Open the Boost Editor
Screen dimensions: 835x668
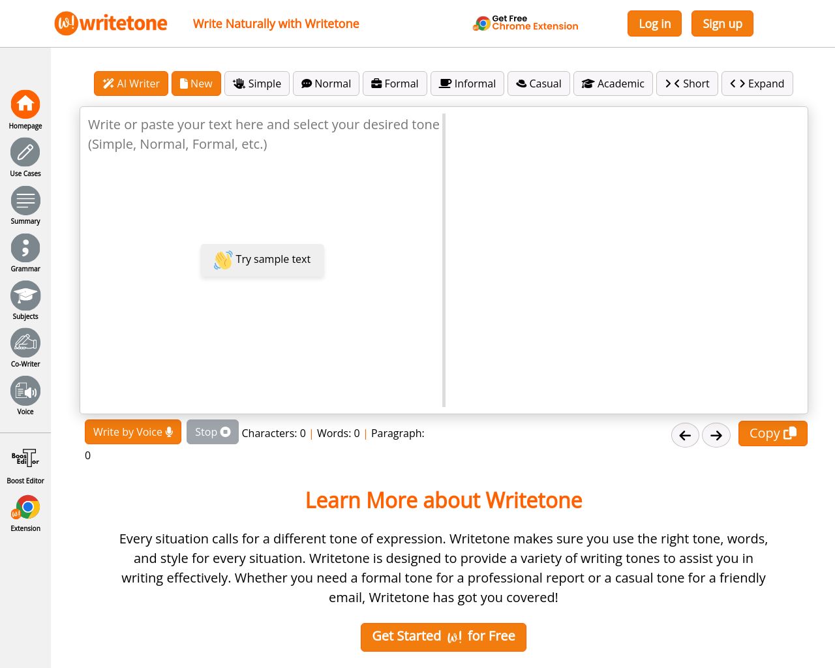point(25,463)
